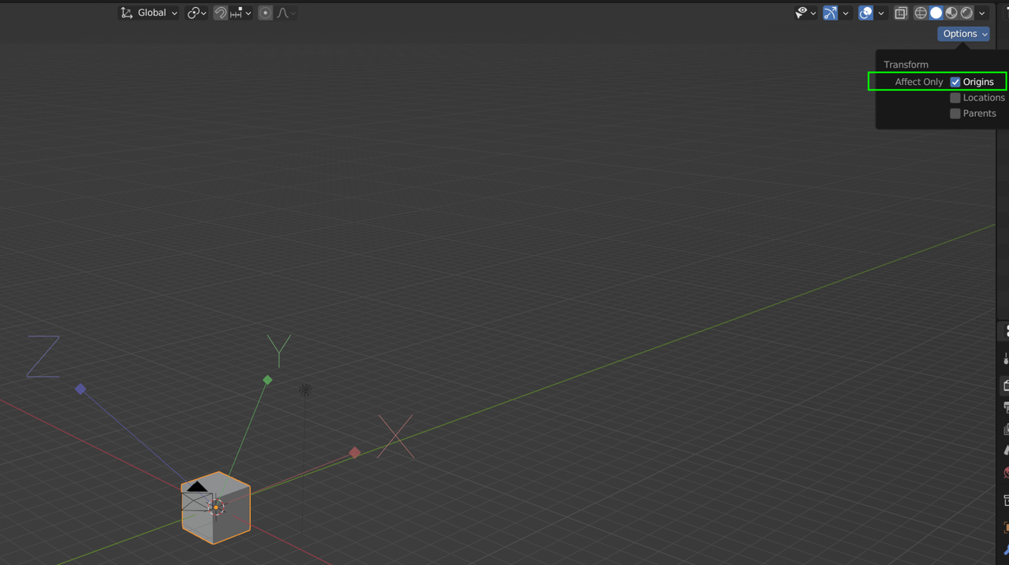Click the Affect Only label
This screenshot has height=565, width=1009.
pos(918,82)
